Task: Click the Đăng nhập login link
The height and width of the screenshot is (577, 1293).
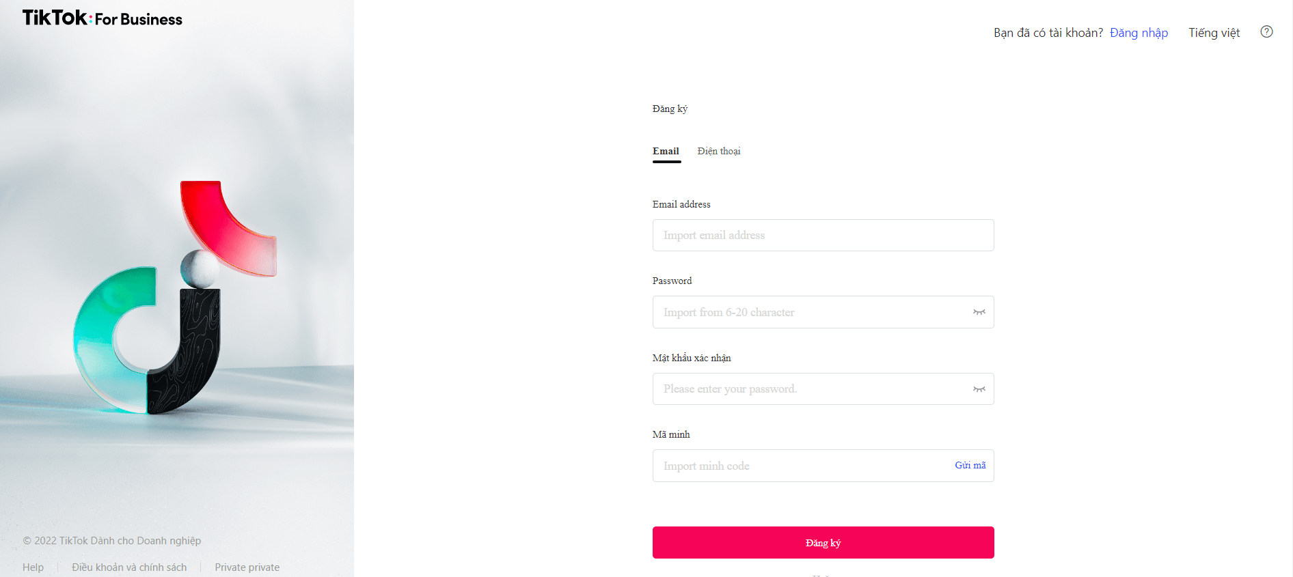Action: pyautogui.click(x=1139, y=33)
